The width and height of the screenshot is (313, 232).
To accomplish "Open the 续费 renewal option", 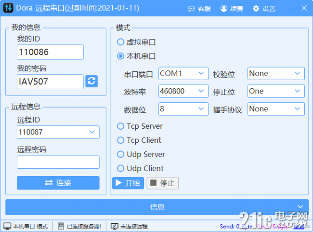I will coord(232,9).
